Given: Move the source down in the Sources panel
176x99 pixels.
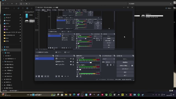Looking at the screenshot, I should [68, 76].
